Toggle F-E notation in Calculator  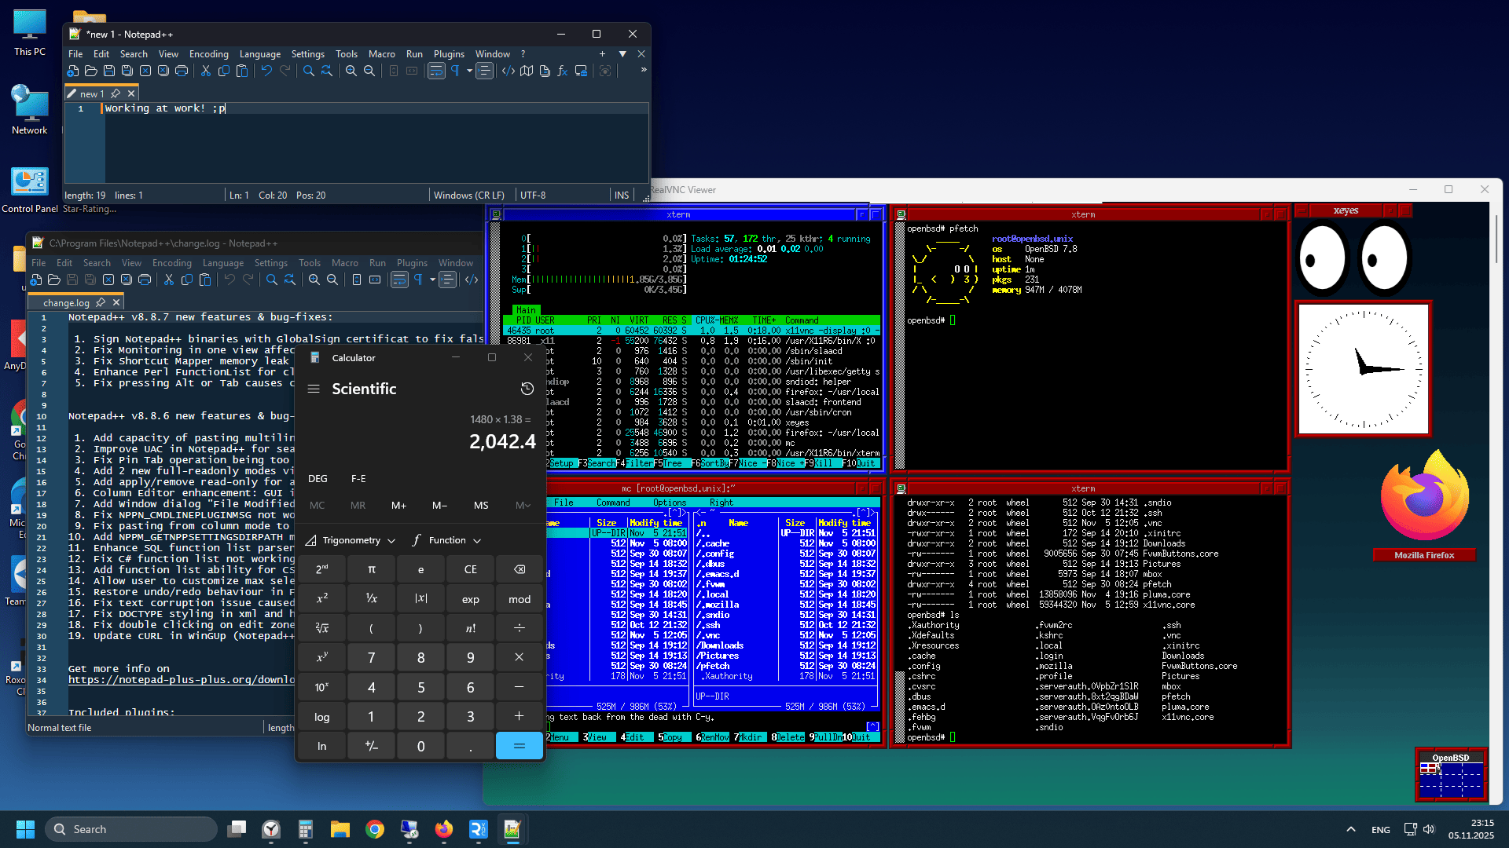358,478
